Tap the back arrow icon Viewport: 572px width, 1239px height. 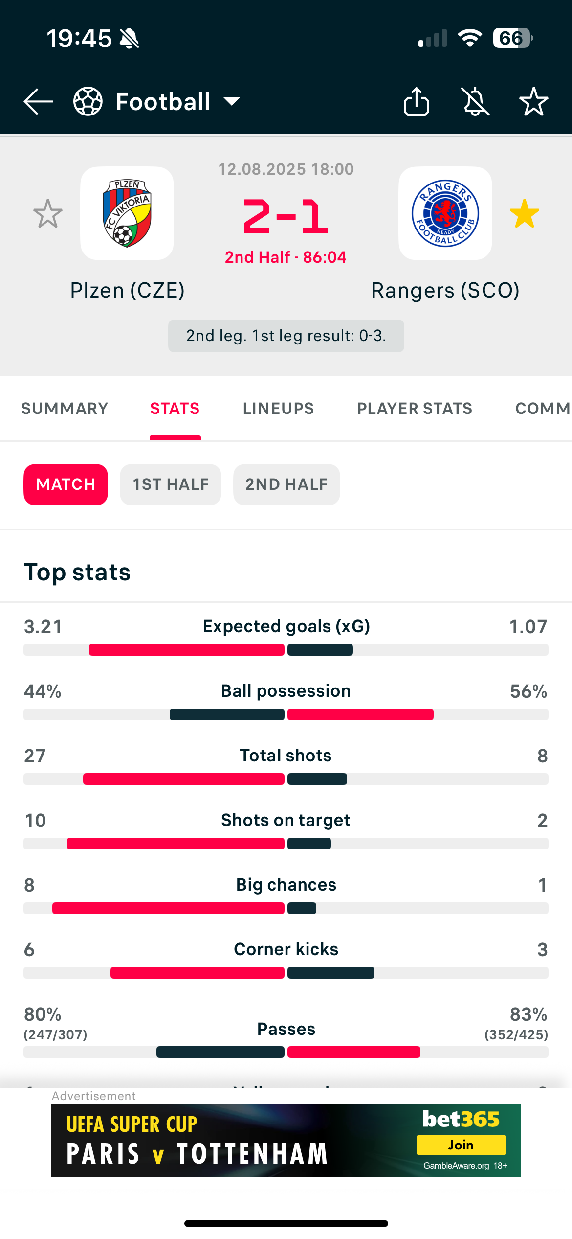tap(38, 102)
